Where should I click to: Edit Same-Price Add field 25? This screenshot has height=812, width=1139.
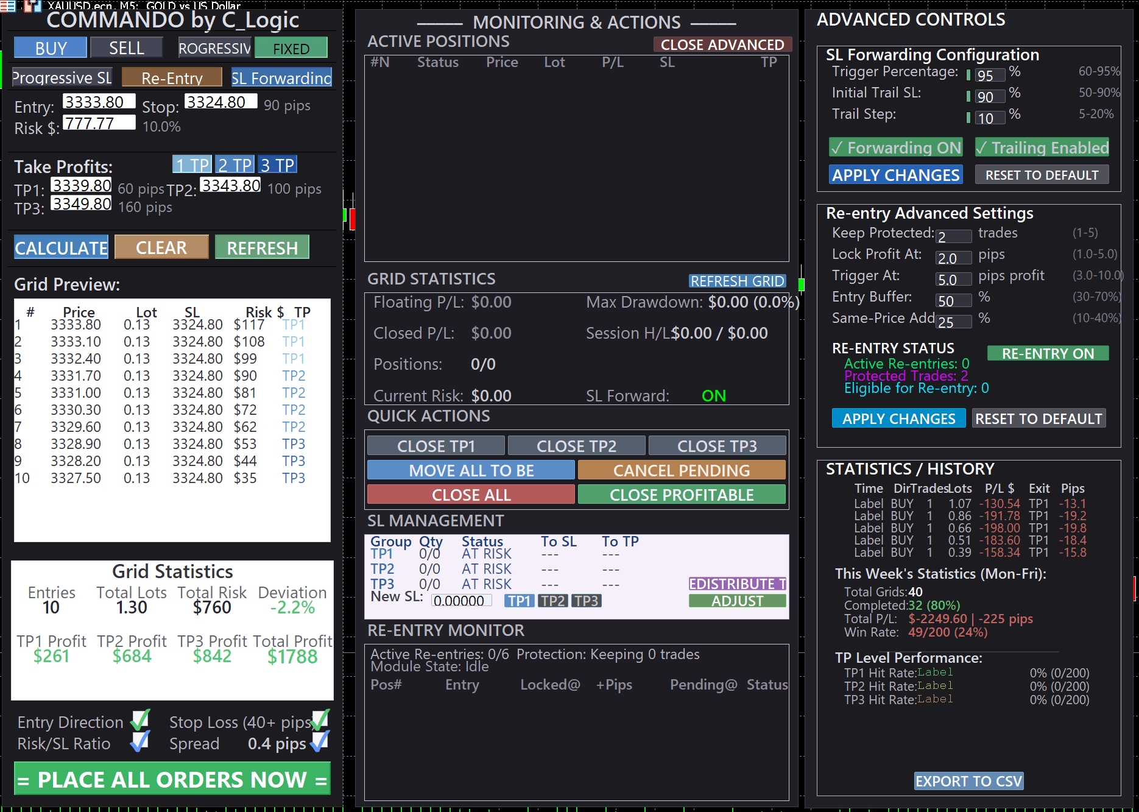point(954,322)
